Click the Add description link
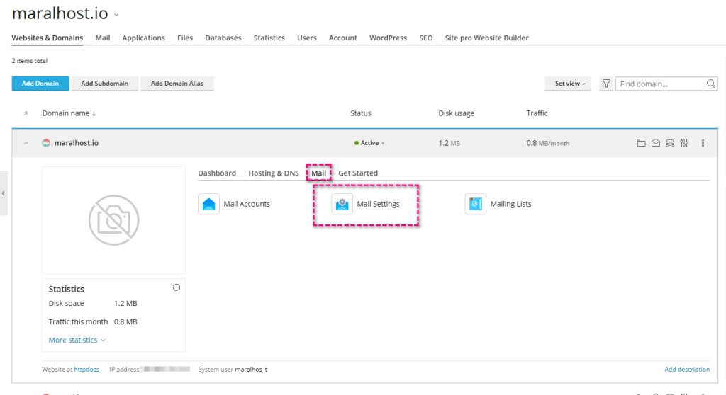Screen dimensions: 726x395 (686, 369)
